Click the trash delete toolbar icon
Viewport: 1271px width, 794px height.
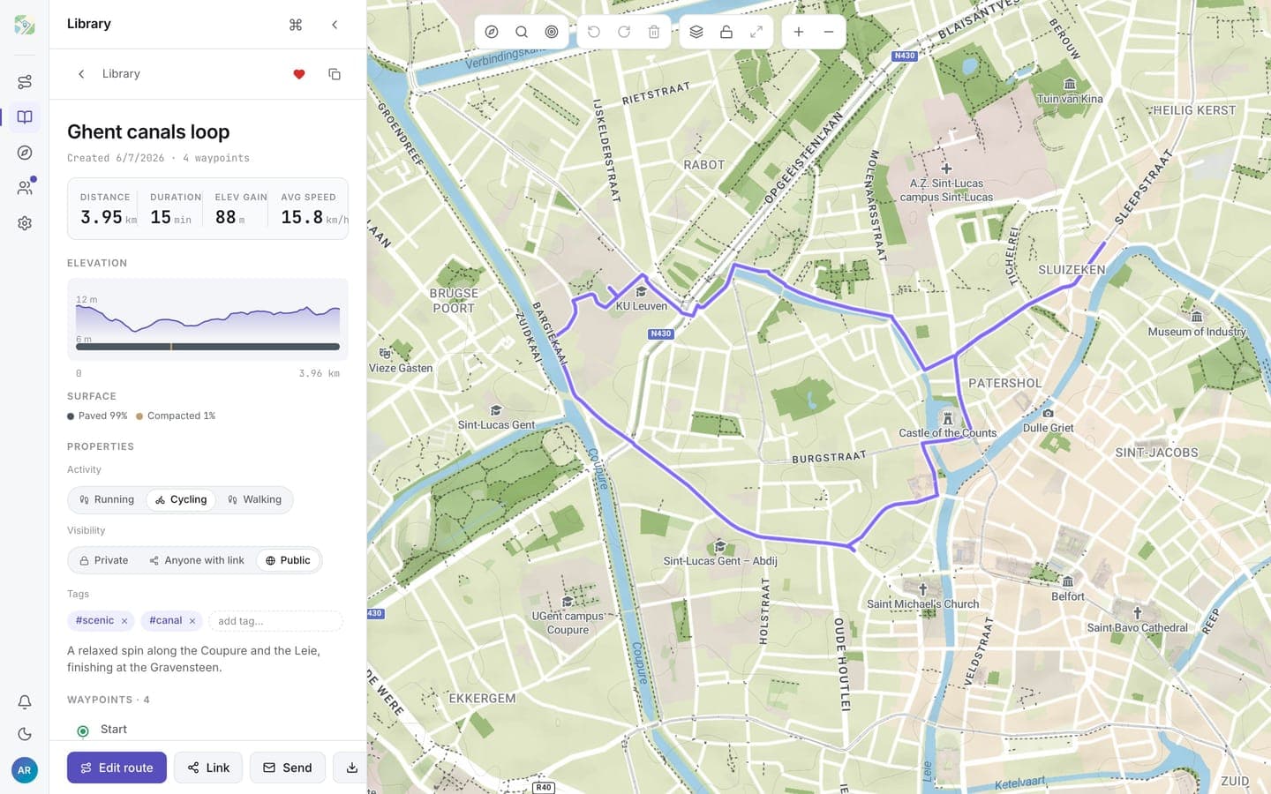[x=654, y=32]
